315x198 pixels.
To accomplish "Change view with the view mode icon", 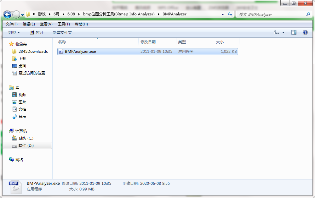I will 277,32.
